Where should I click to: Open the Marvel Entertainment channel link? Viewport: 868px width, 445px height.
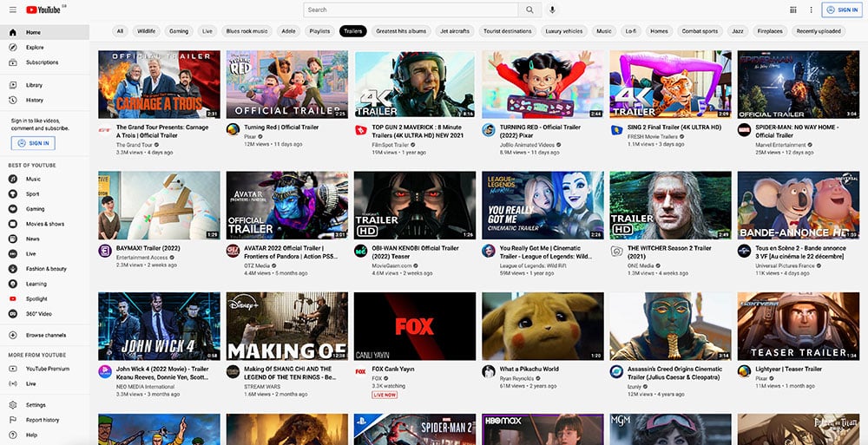pyautogui.click(x=780, y=145)
